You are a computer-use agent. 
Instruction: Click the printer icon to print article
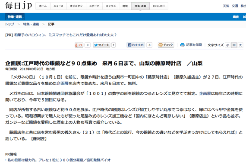point(182,45)
